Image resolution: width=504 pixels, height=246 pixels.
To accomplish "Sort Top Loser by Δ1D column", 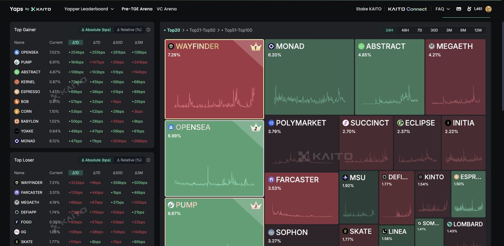I will coord(75,173).
